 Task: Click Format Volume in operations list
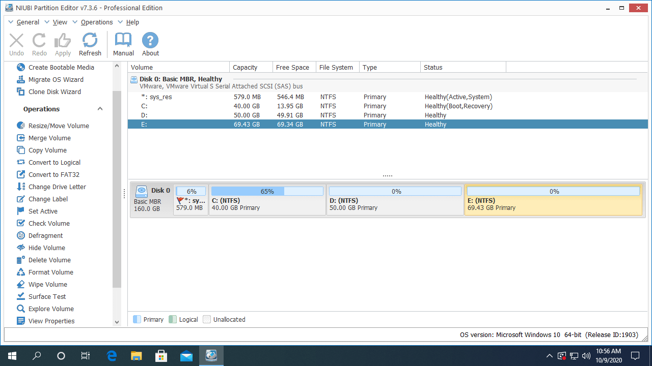50,272
